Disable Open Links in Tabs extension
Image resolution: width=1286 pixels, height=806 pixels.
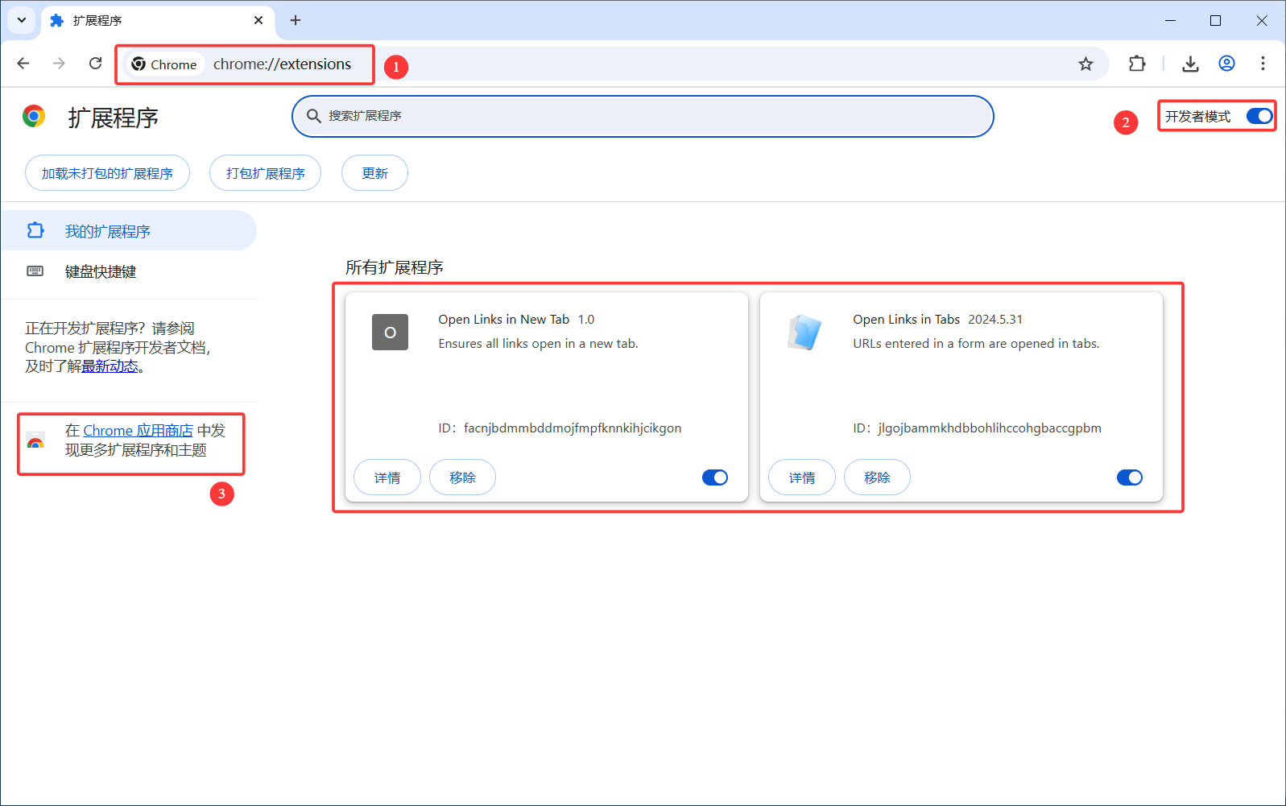tap(1130, 477)
